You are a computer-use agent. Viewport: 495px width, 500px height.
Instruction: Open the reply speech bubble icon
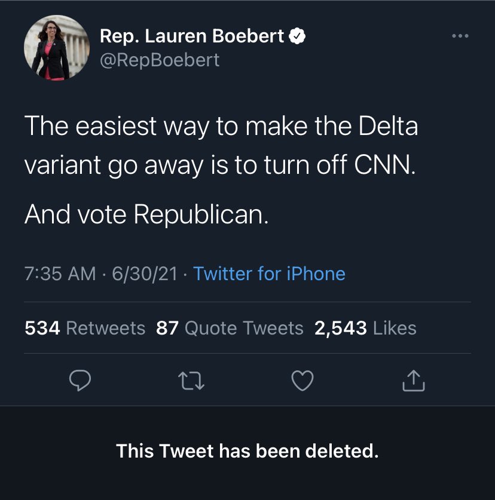(x=79, y=381)
